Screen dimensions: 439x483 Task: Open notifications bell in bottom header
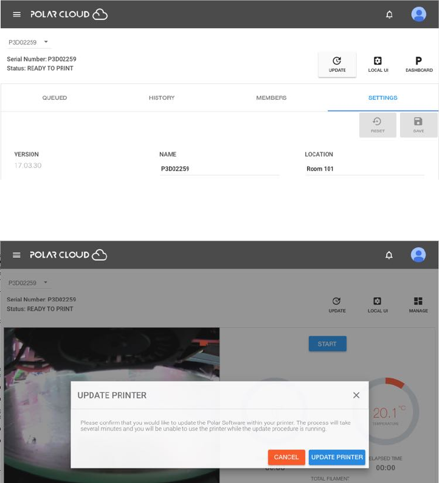389,255
